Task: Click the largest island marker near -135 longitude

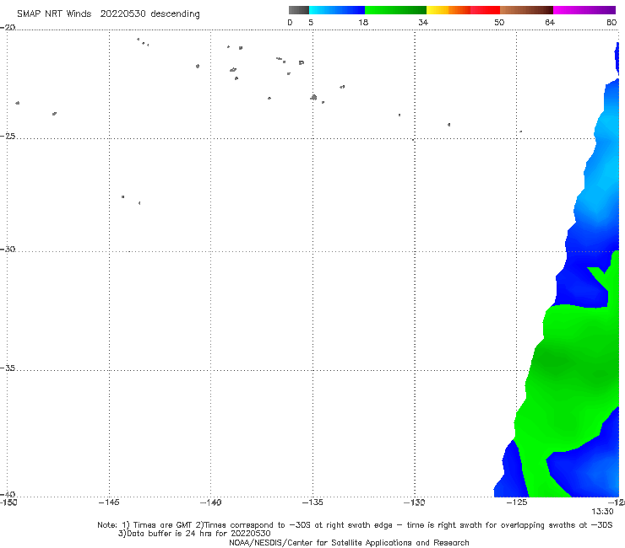Action: 313,97
